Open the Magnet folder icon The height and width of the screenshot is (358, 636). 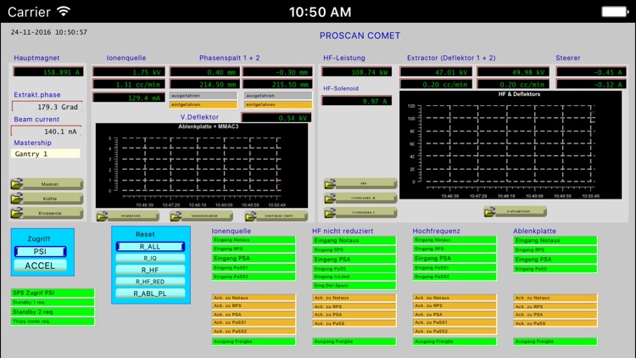click(17, 184)
